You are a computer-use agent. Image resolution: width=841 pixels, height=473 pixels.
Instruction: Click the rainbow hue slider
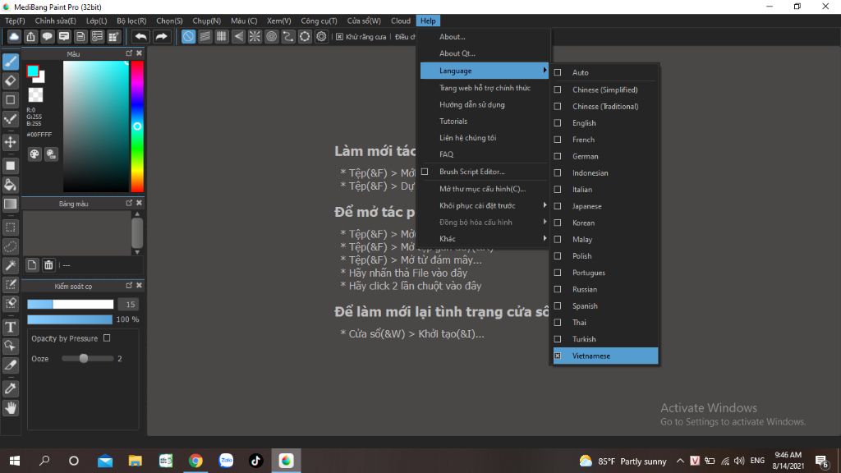pyautogui.click(x=137, y=126)
